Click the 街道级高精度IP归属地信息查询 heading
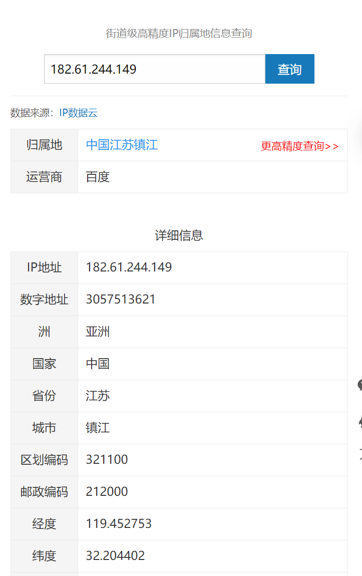 (179, 34)
